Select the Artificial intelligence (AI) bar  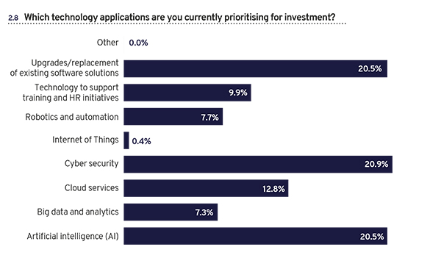point(255,236)
